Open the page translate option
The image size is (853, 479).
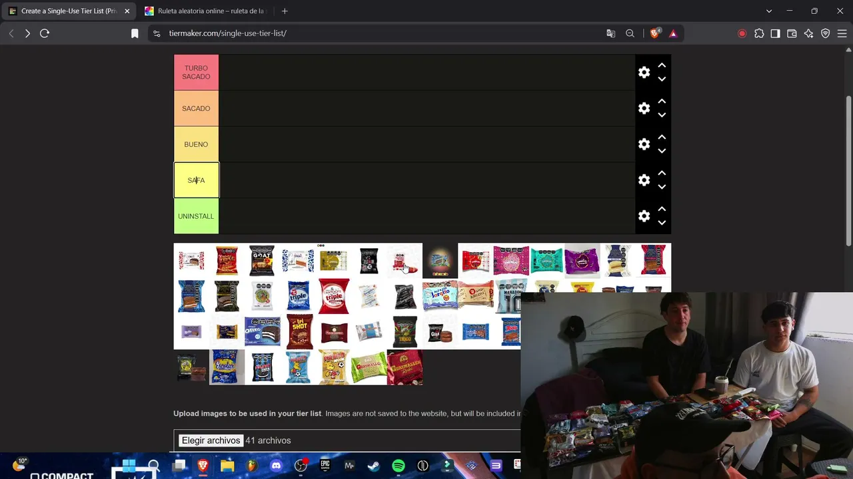[610, 33]
